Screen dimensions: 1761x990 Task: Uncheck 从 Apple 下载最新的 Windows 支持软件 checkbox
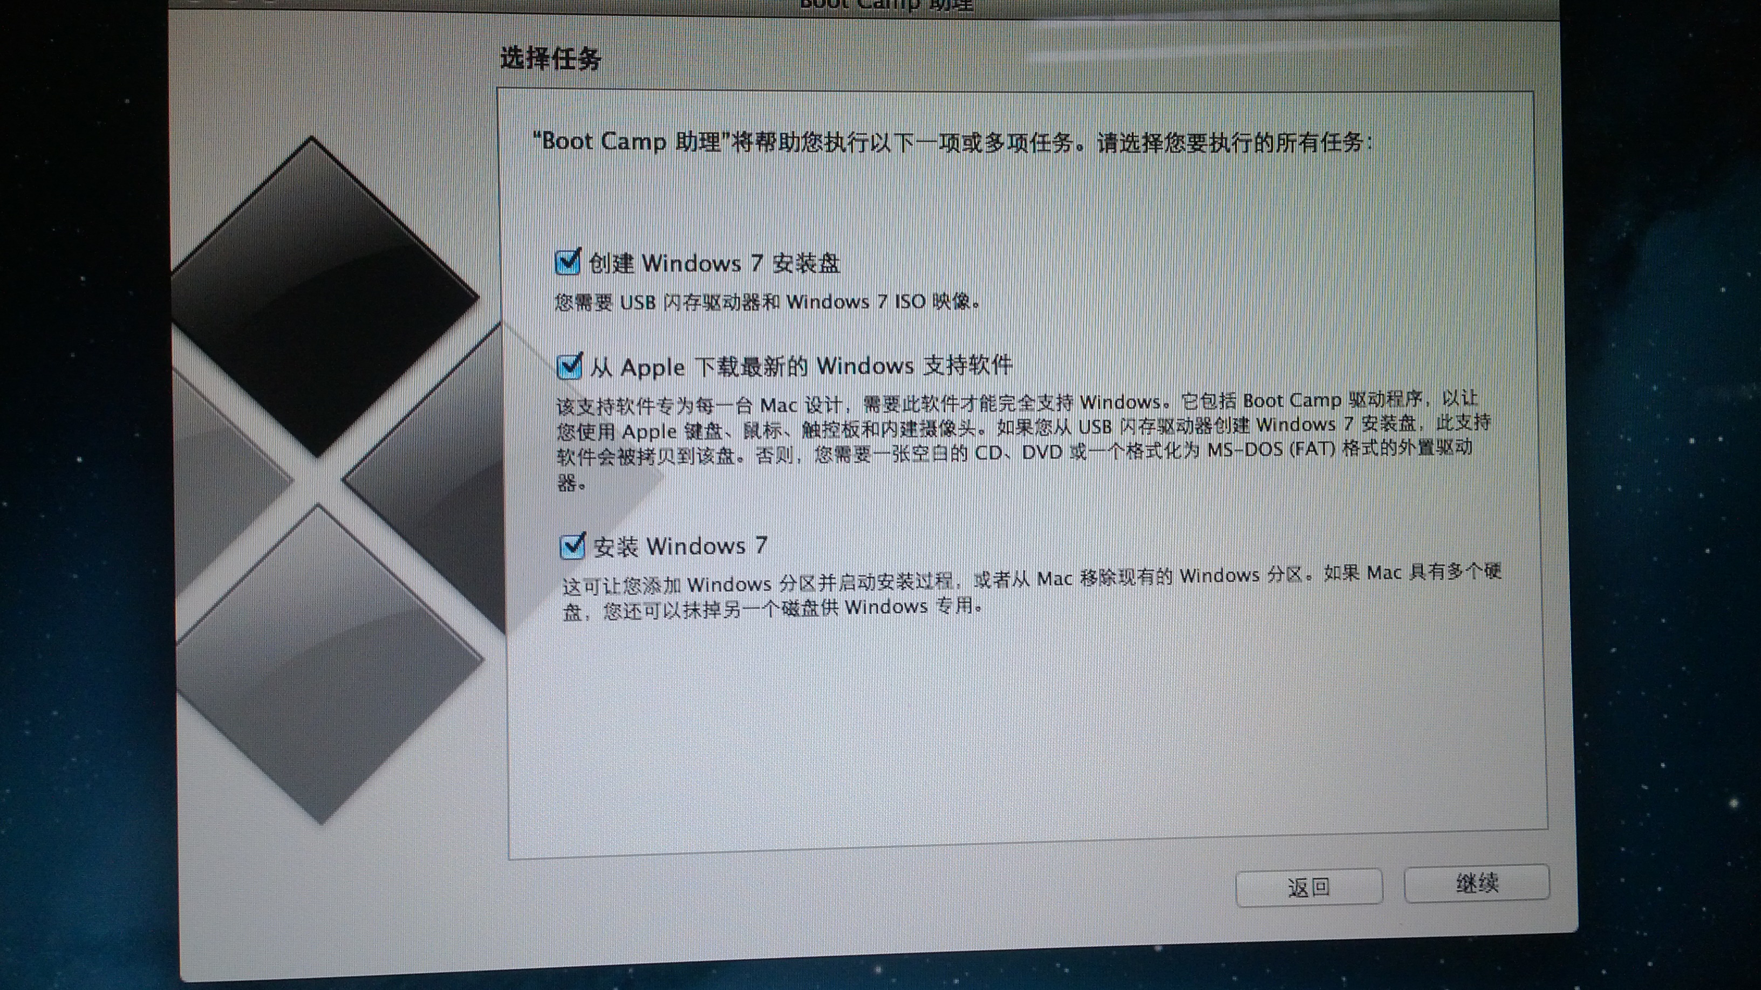point(569,366)
